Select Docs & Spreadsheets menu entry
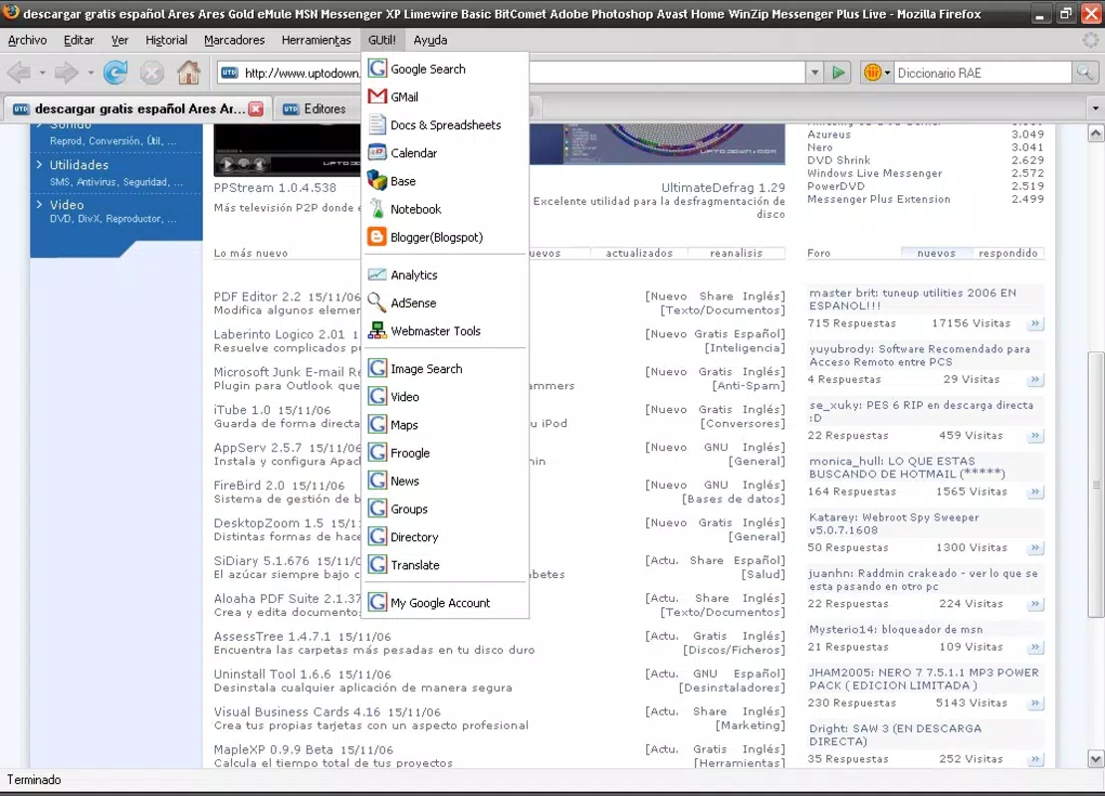 click(445, 125)
